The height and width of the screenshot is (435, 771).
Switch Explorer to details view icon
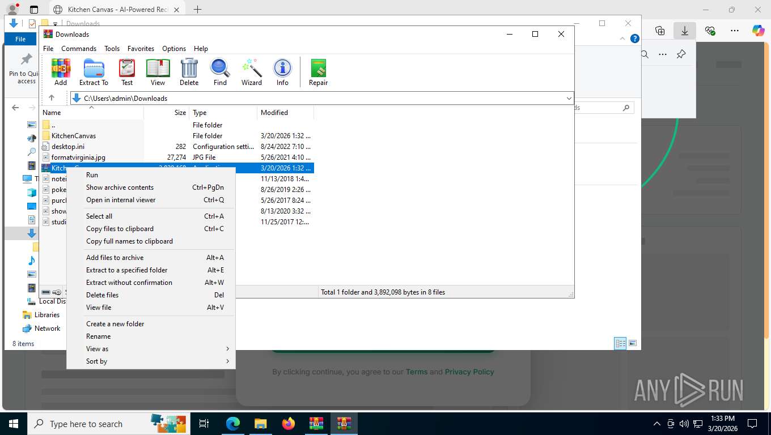click(x=621, y=343)
